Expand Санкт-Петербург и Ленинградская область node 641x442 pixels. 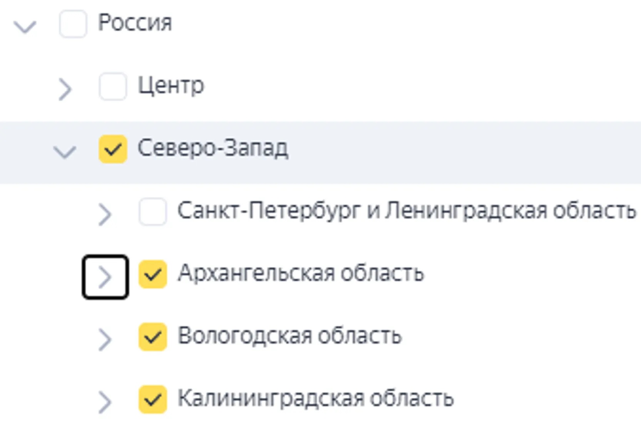[x=105, y=214]
